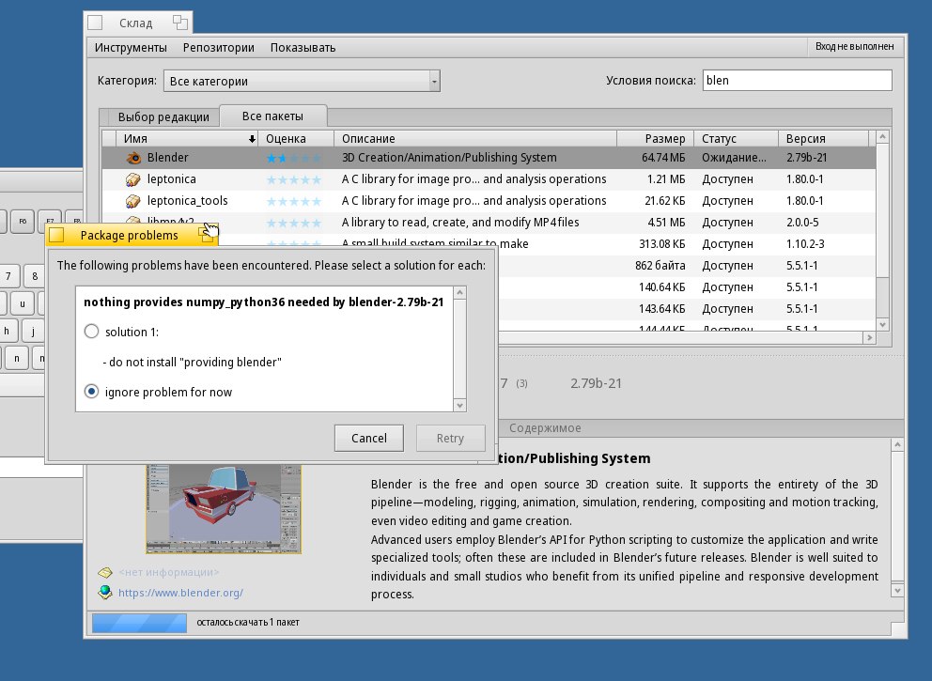Click in the Условия поиска search field

coord(797,80)
